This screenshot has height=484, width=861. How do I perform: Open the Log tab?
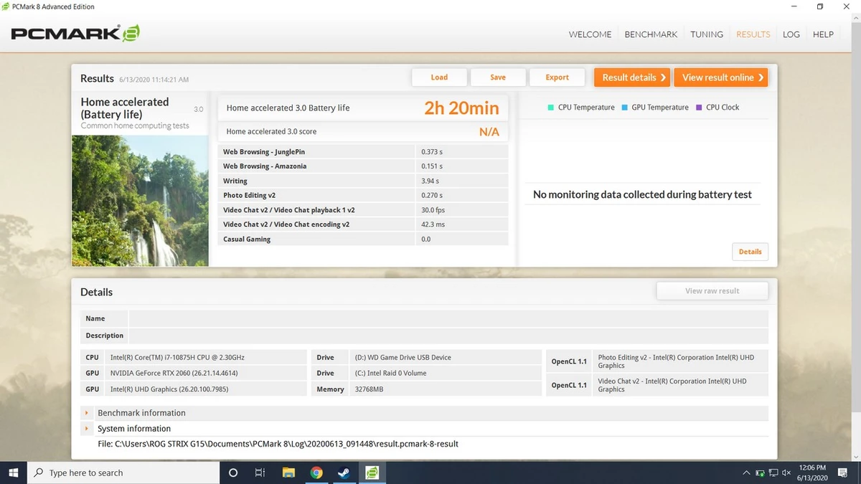[791, 34]
